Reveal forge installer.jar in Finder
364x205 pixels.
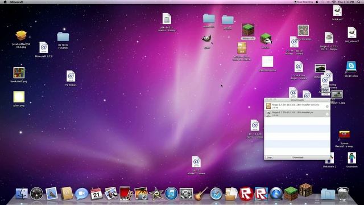(x=327, y=114)
